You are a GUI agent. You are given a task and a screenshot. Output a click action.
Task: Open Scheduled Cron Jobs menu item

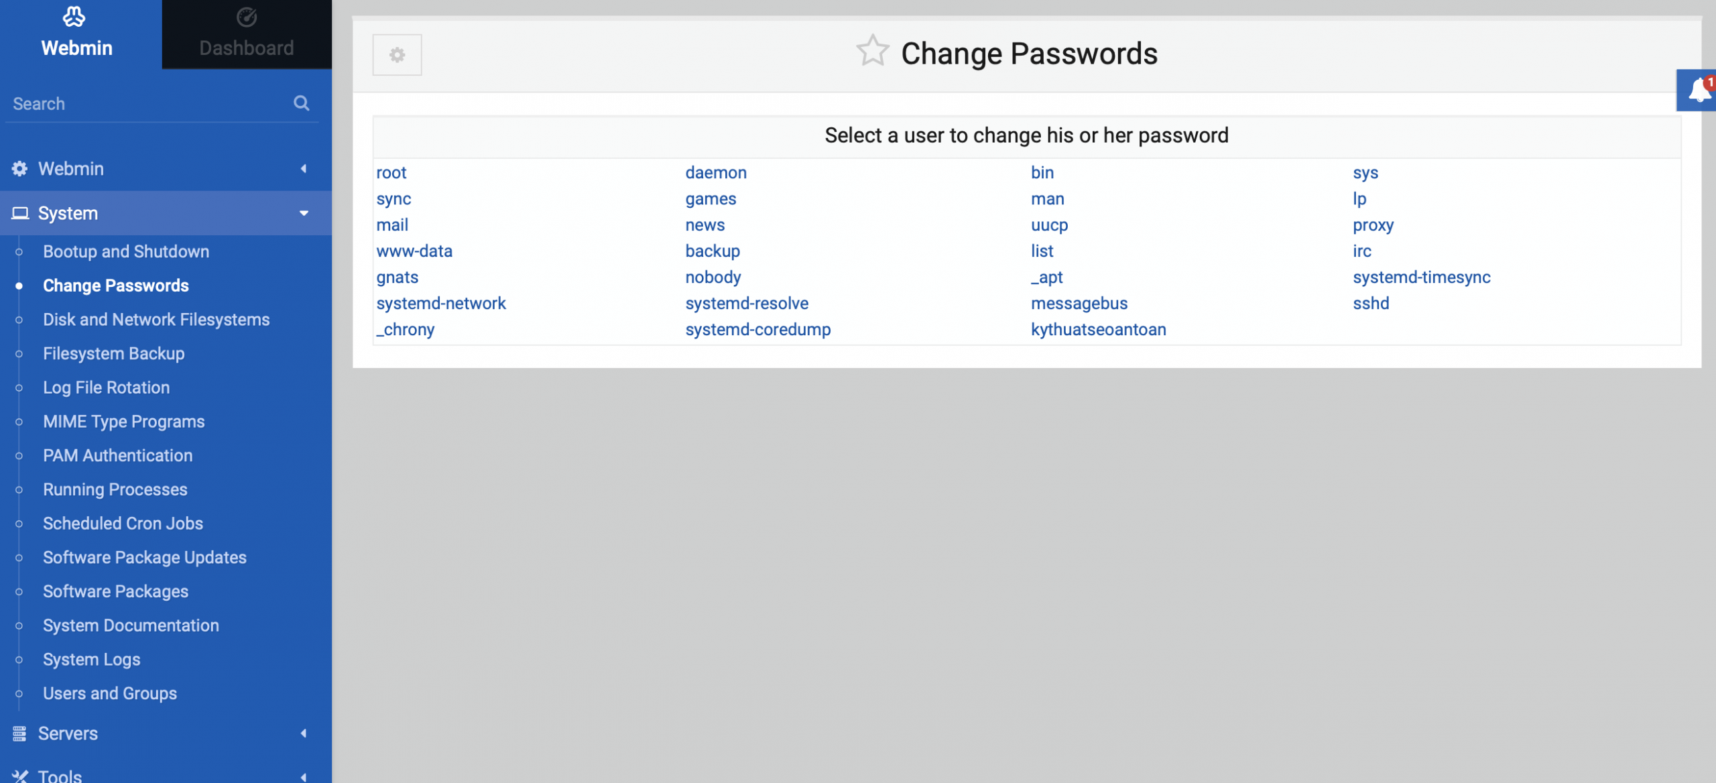tap(123, 523)
